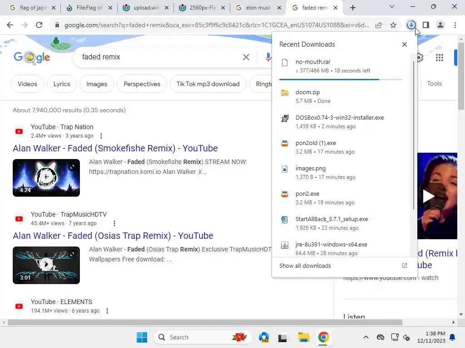Viewport: 465px width, 348px height.
Task: Open DOSBox0.74-3-win32-installer.exe entry
Action: click(341, 122)
